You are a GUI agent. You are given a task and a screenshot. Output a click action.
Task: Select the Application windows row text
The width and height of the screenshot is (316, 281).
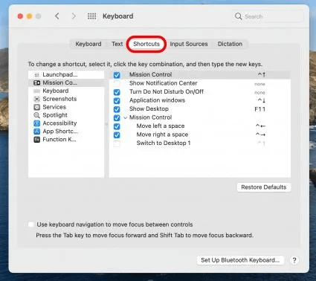pos(157,100)
